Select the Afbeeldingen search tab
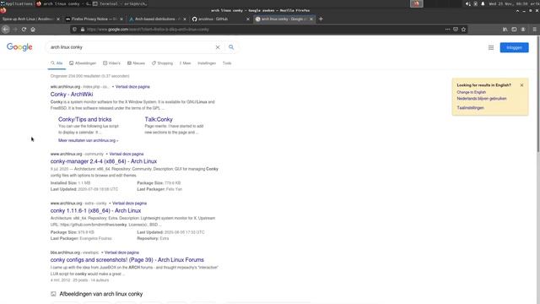The height and width of the screenshot is (304, 540). point(83,63)
